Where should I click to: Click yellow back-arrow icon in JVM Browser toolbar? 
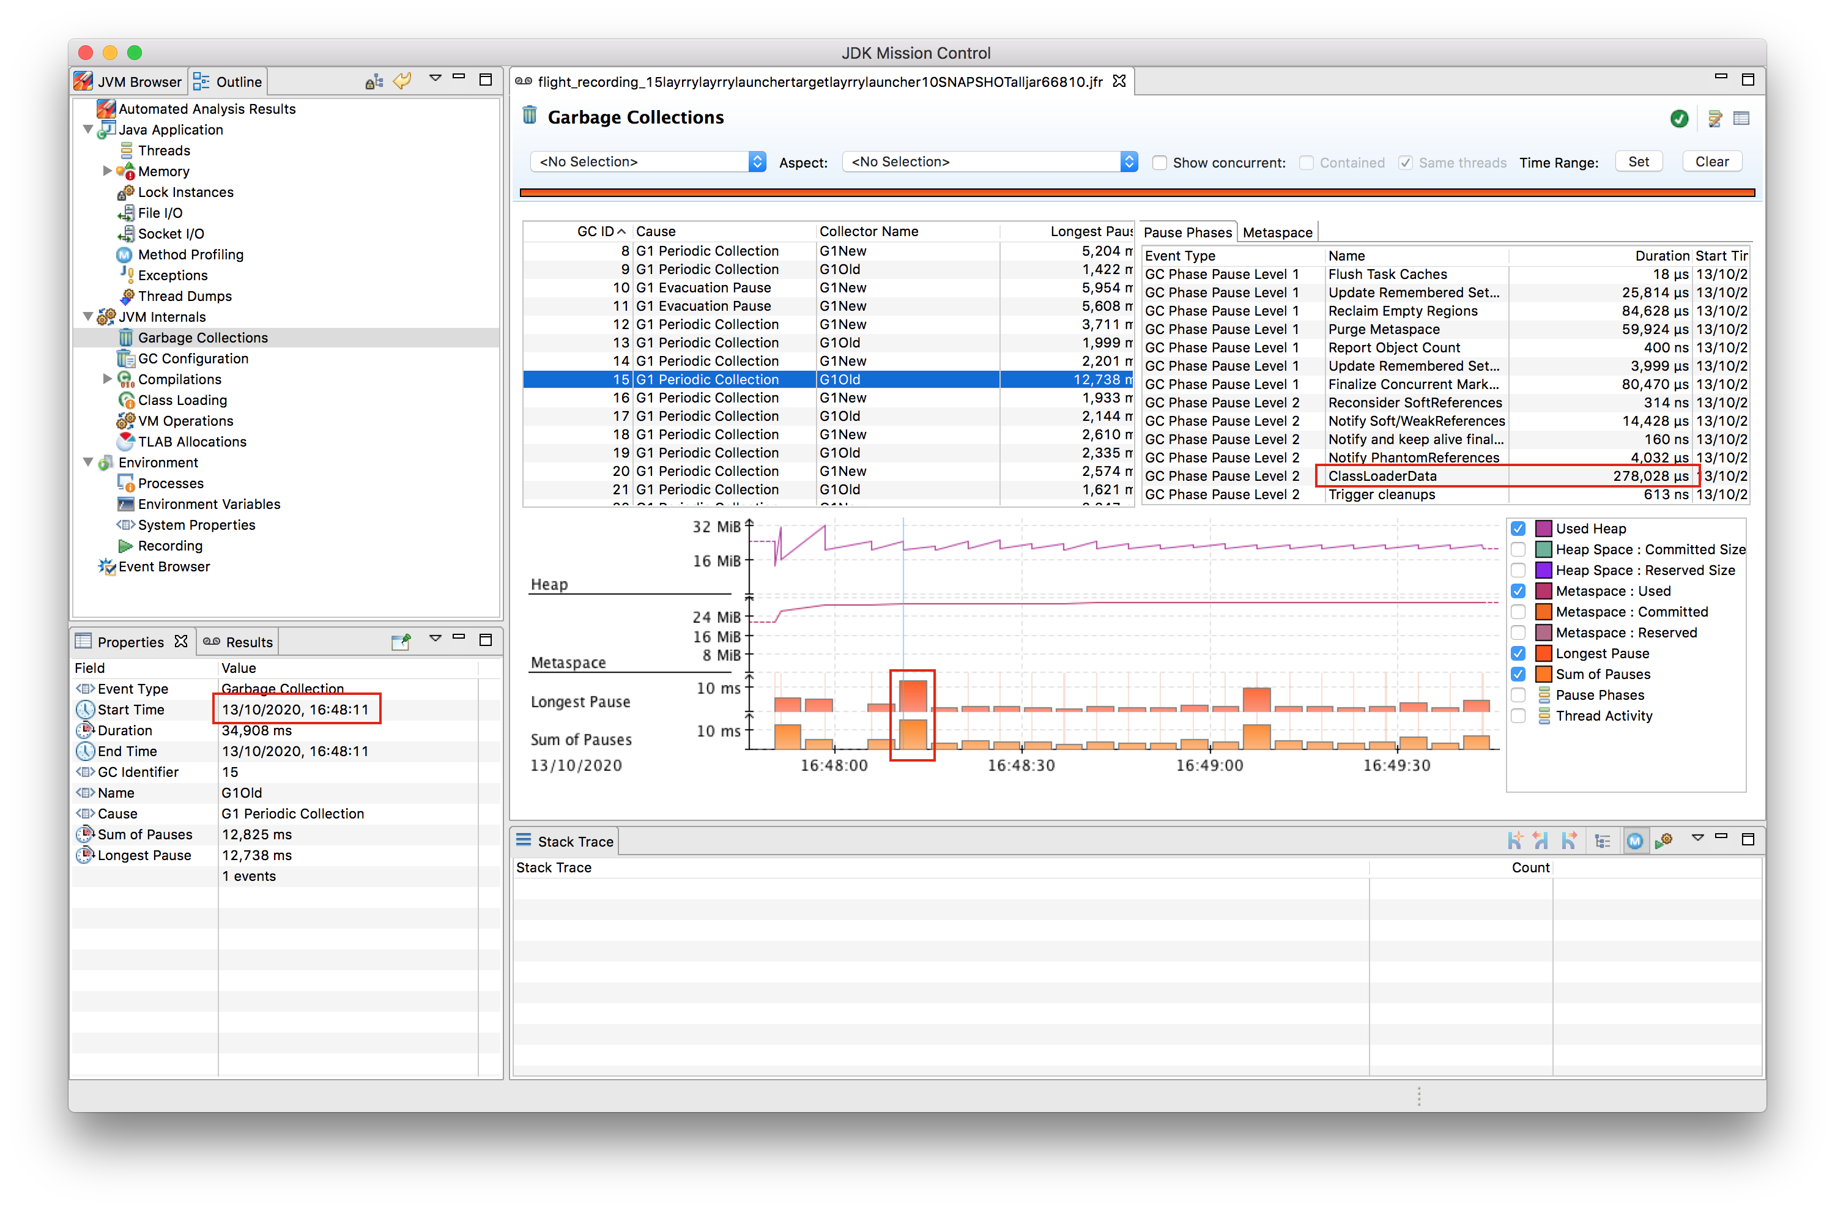[x=402, y=81]
